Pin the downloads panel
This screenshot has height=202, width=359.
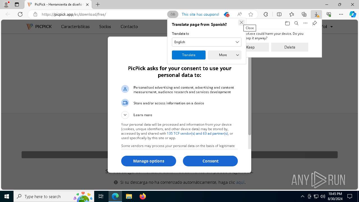point(314,23)
